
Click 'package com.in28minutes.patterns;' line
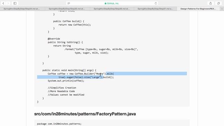(59, 124)
